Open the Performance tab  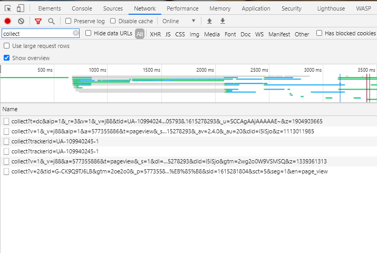(182, 8)
